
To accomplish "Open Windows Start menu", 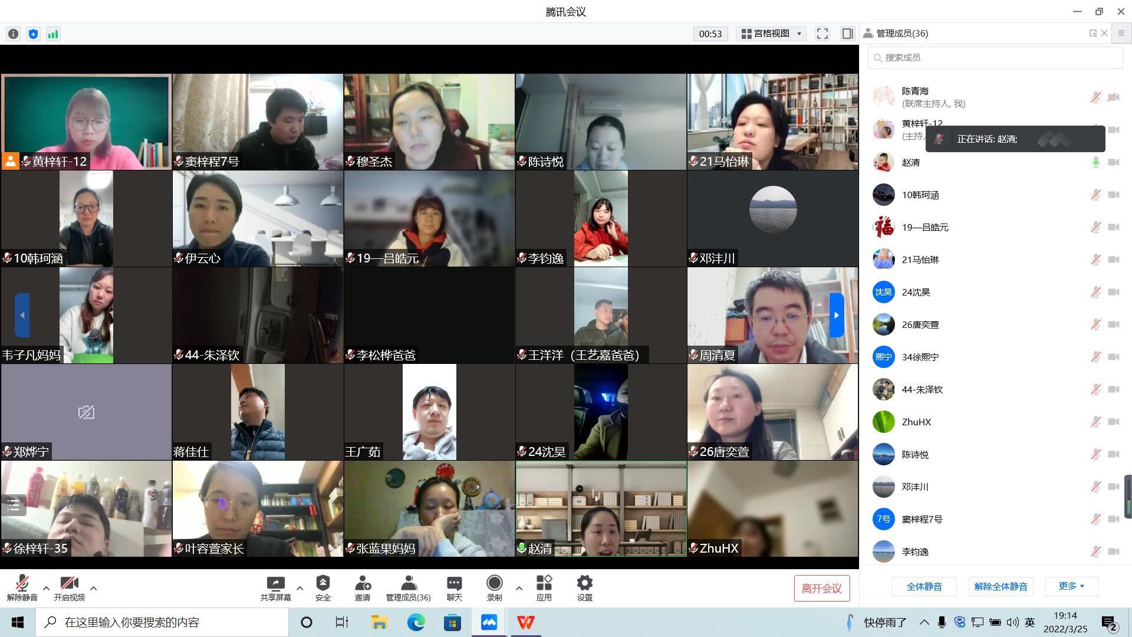I will [18, 622].
